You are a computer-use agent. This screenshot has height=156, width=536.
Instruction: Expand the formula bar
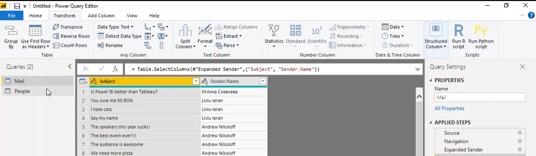(x=417, y=69)
